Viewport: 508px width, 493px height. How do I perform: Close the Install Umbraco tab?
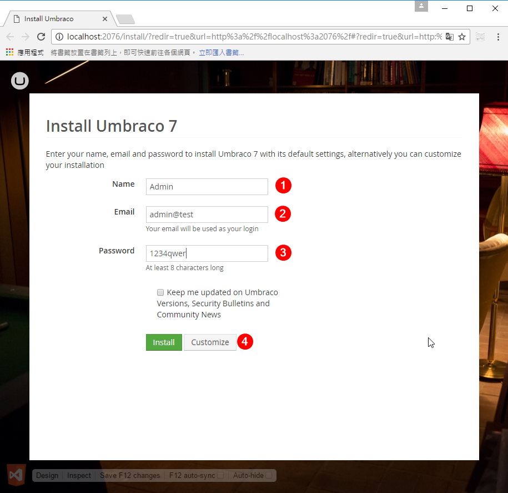point(104,19)
